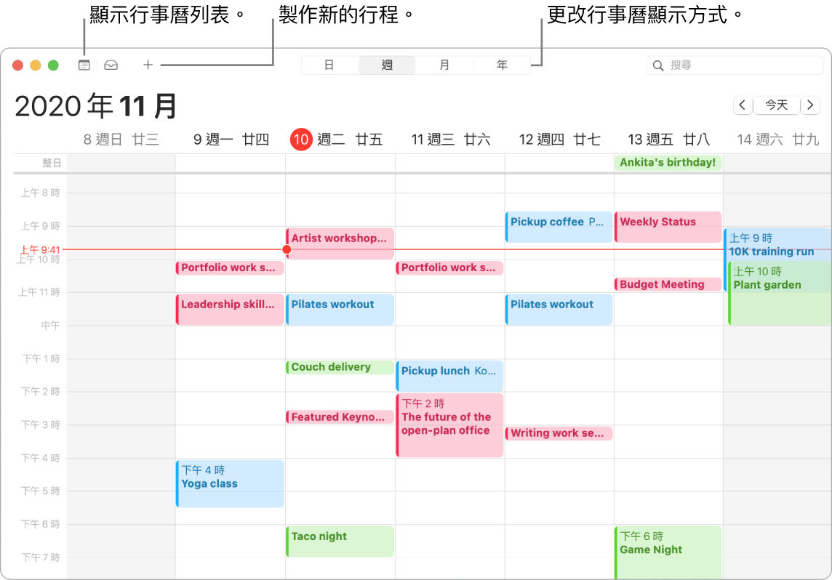Switch to the 年 (year) view
Image resolution: width=832 pixels, height=580 pixels.
pos(502,65)
